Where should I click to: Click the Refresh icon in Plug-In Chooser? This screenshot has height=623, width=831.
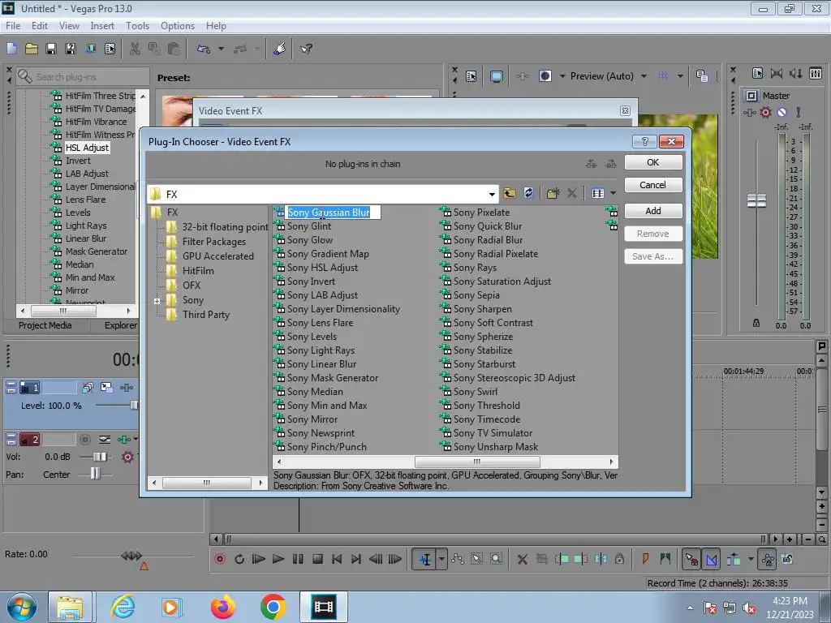click(x=528, y=193)
